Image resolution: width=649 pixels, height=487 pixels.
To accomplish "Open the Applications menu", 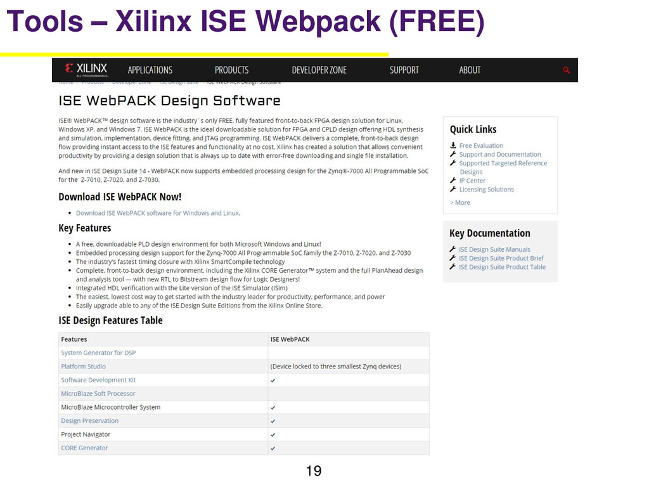I will (x=150, y=70).
